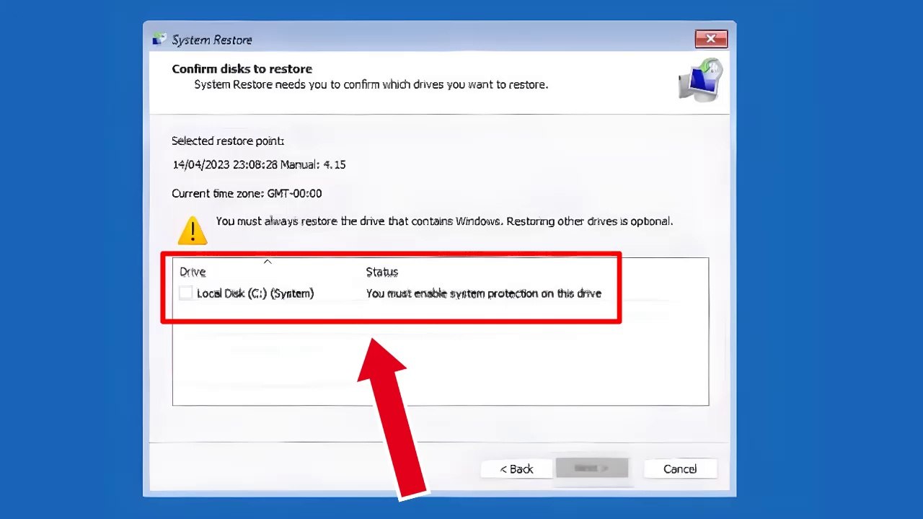This screenshot has width=923, height=519.
Task: Click the Cancel button
Action: [x=680, y=469]
